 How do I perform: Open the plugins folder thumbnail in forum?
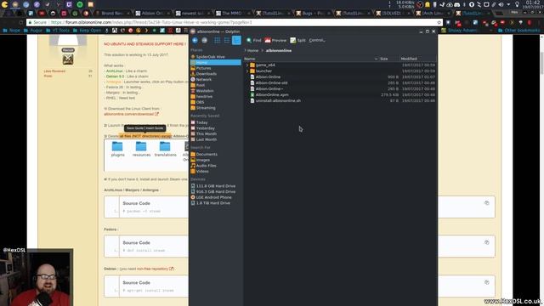(x=117, y=150)
